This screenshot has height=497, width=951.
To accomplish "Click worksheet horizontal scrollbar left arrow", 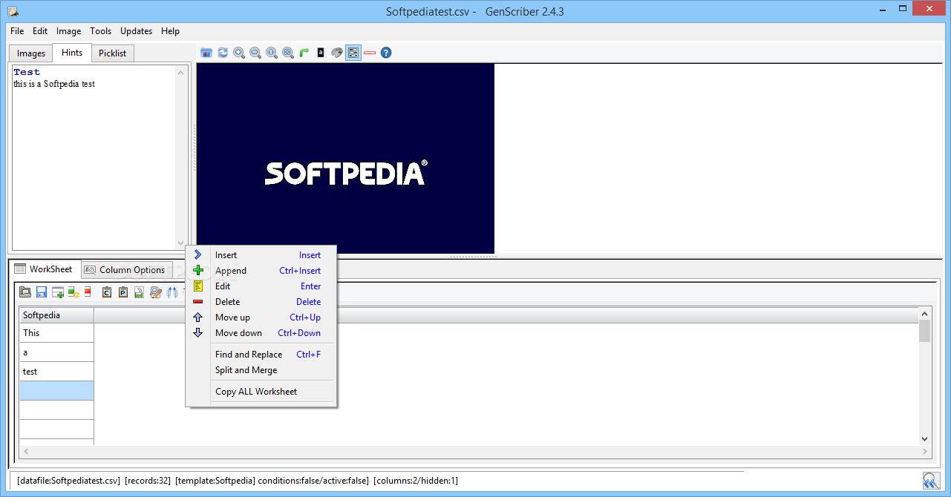I will [25, 451].
